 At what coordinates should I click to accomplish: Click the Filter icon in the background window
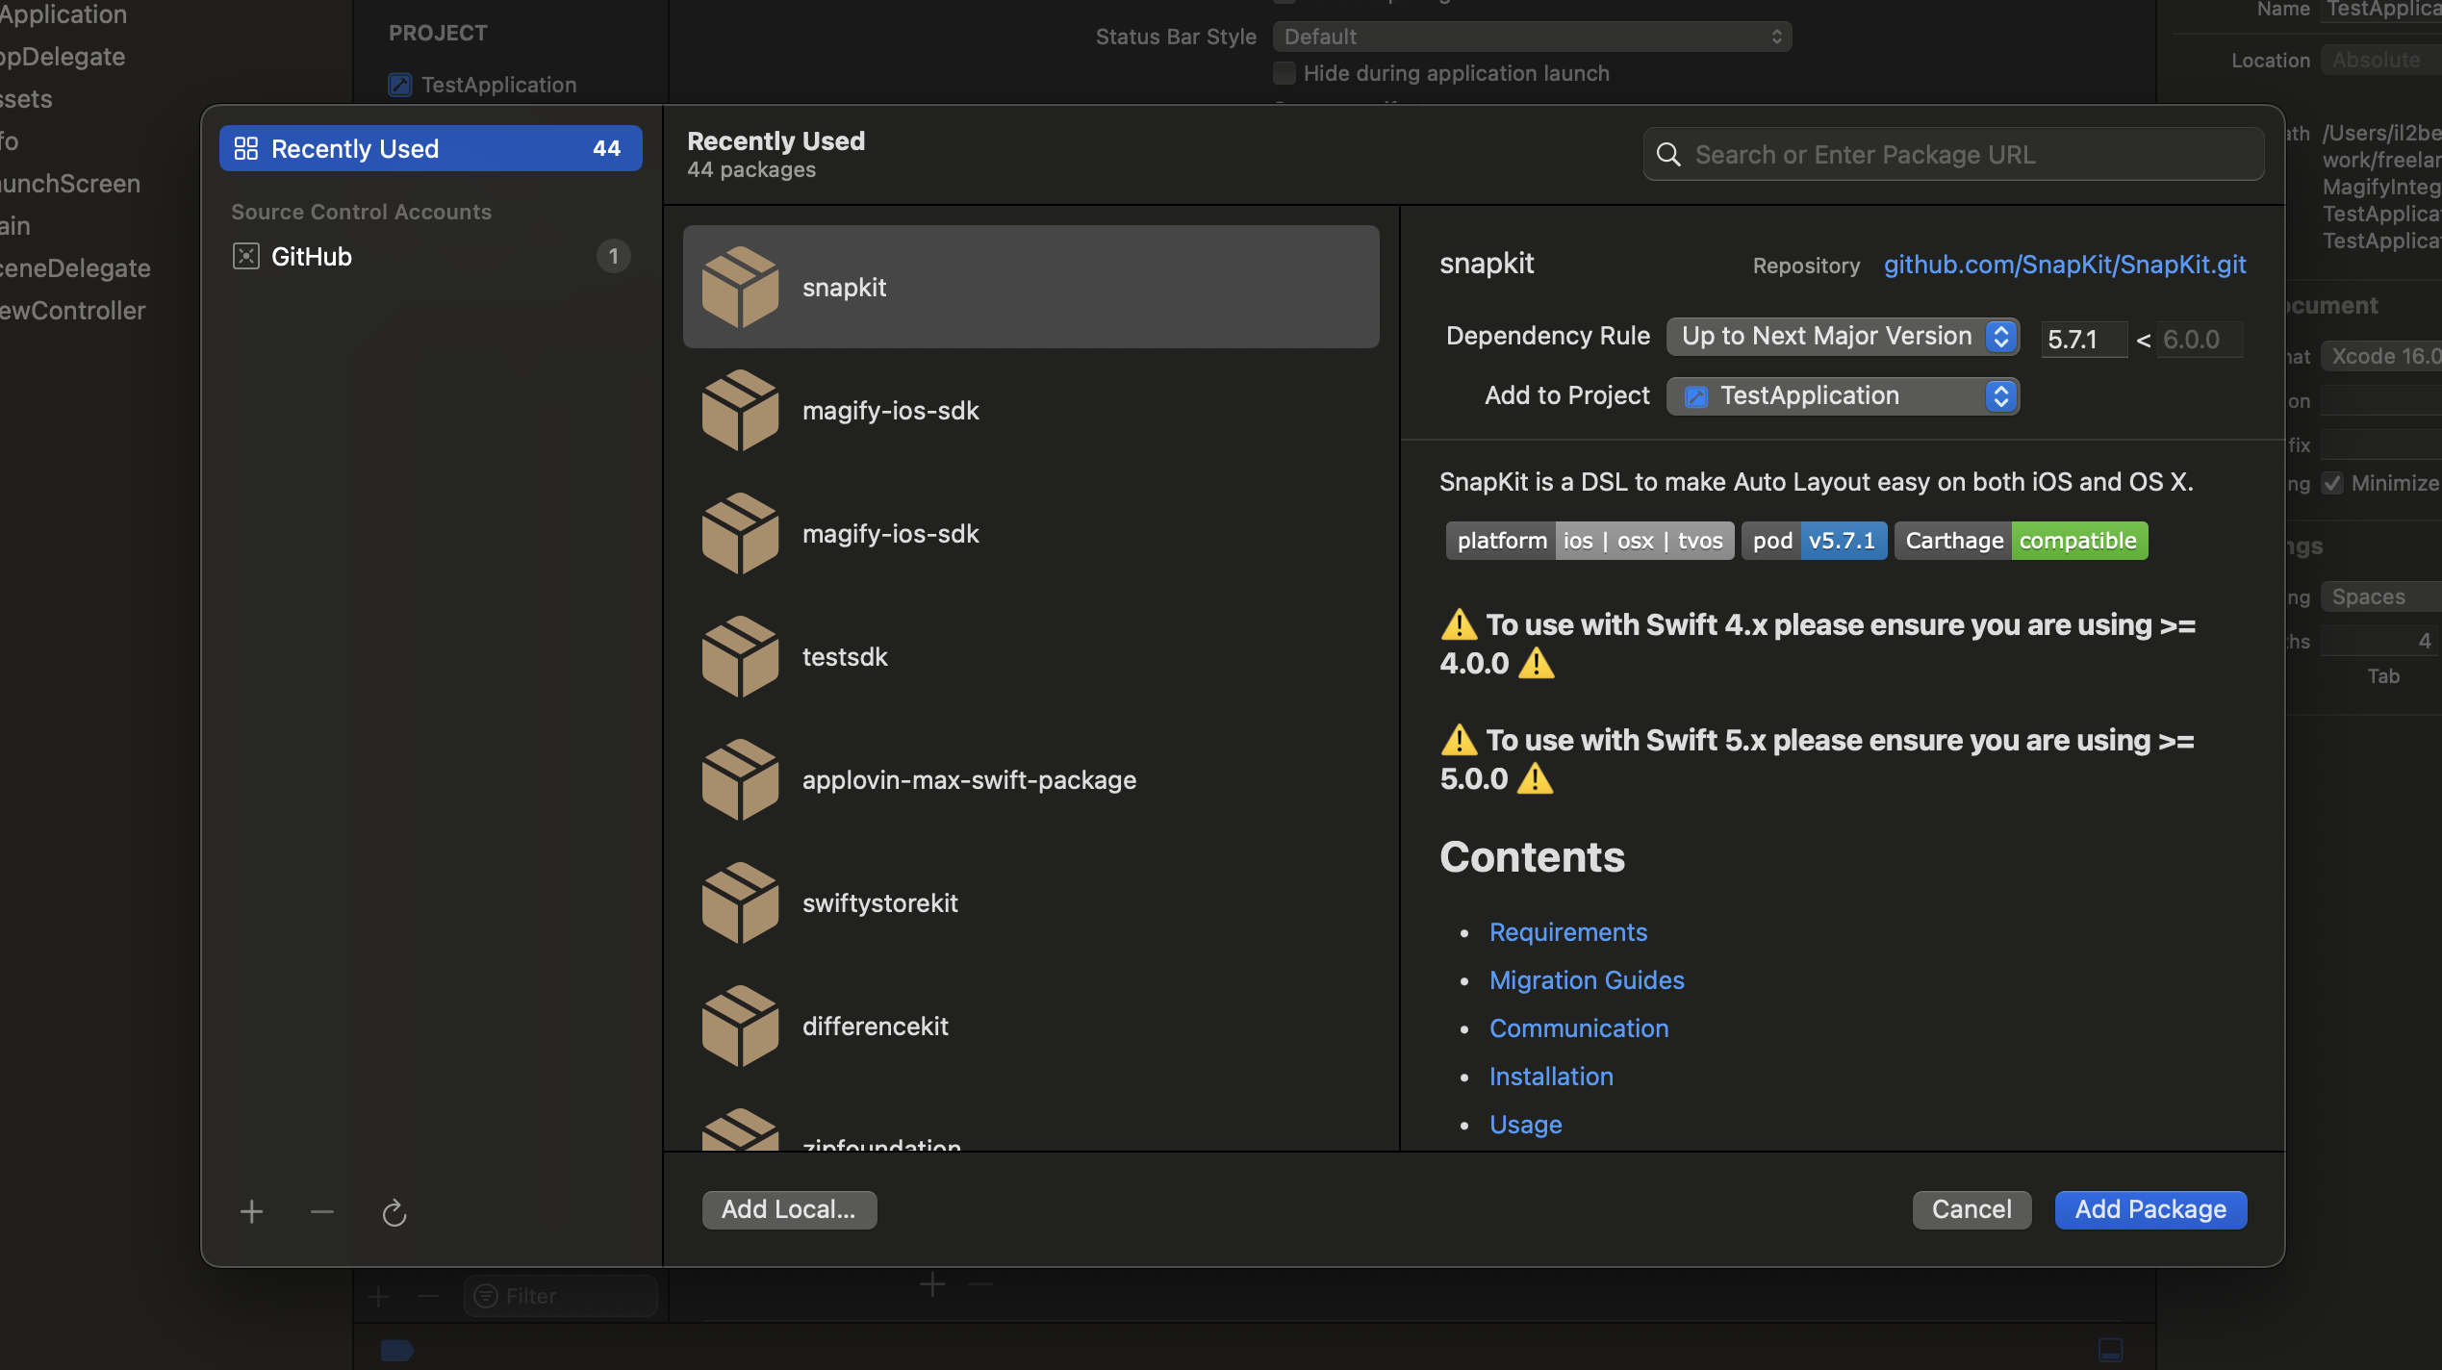[486, 1296]
